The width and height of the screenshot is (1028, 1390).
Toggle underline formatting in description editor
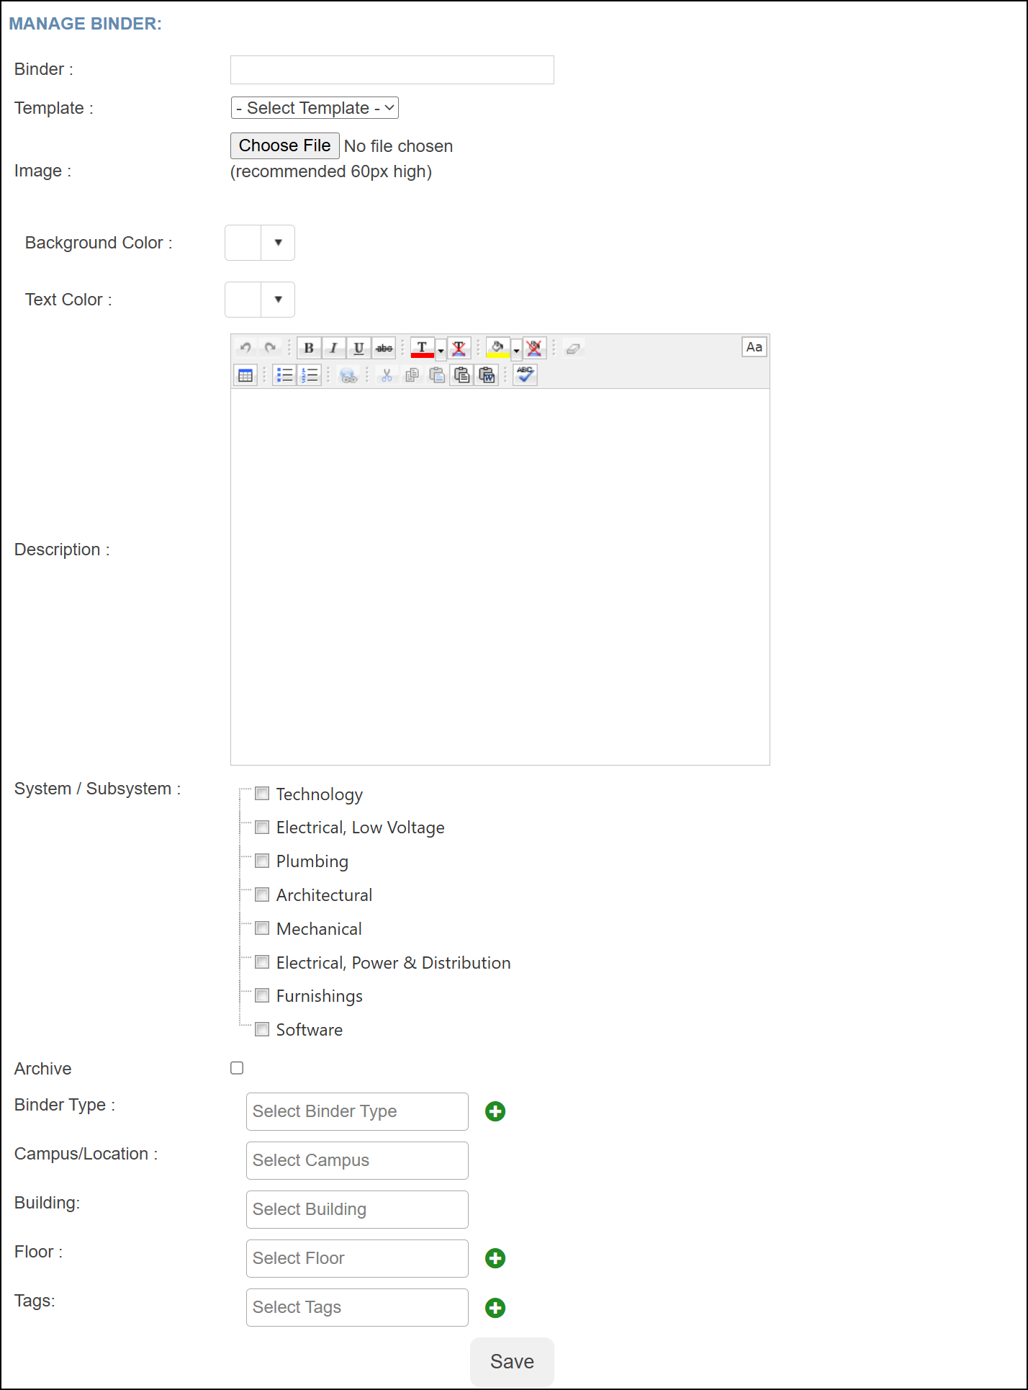click(359, 348)
